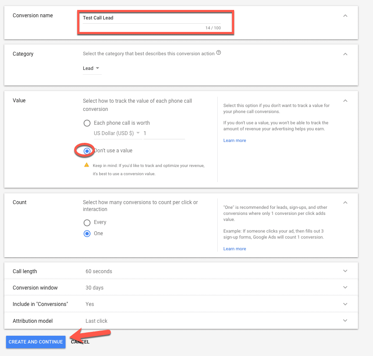This screenshot has width=373, height=356.
Task: Click the yellow warning triangle icon
Action: pyautogui.click(x=87, y=165)
